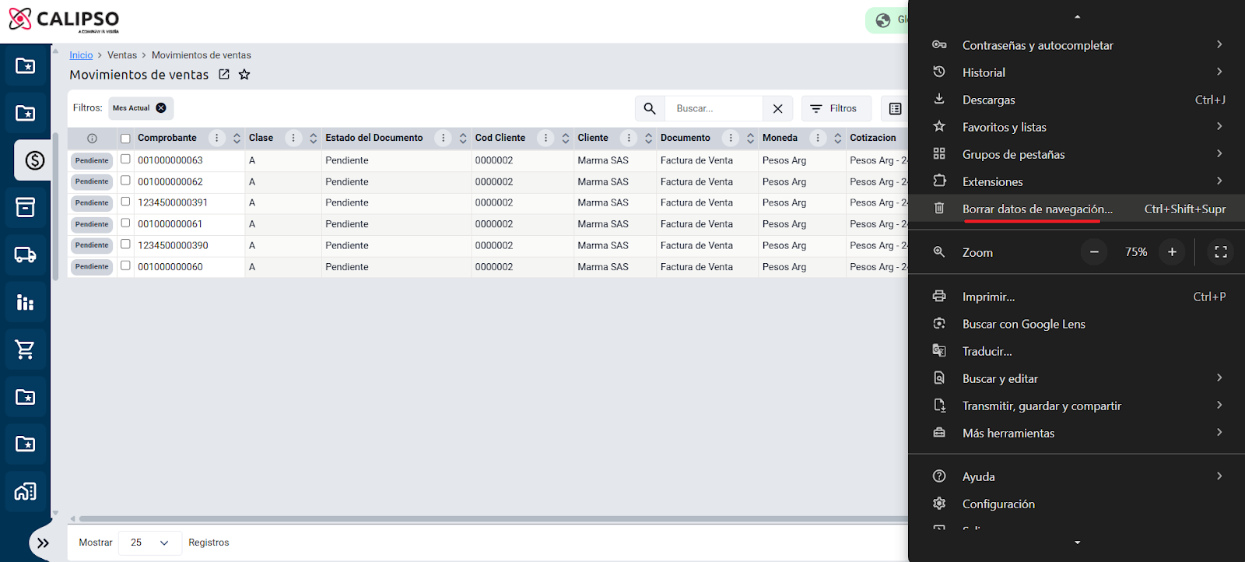Expand Más herramientas submenu

[x=1077, y=433]
